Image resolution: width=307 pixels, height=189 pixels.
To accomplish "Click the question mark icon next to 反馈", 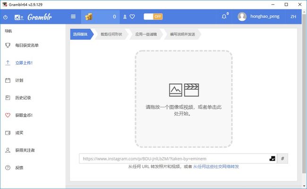I will click(x=8, y=168).
